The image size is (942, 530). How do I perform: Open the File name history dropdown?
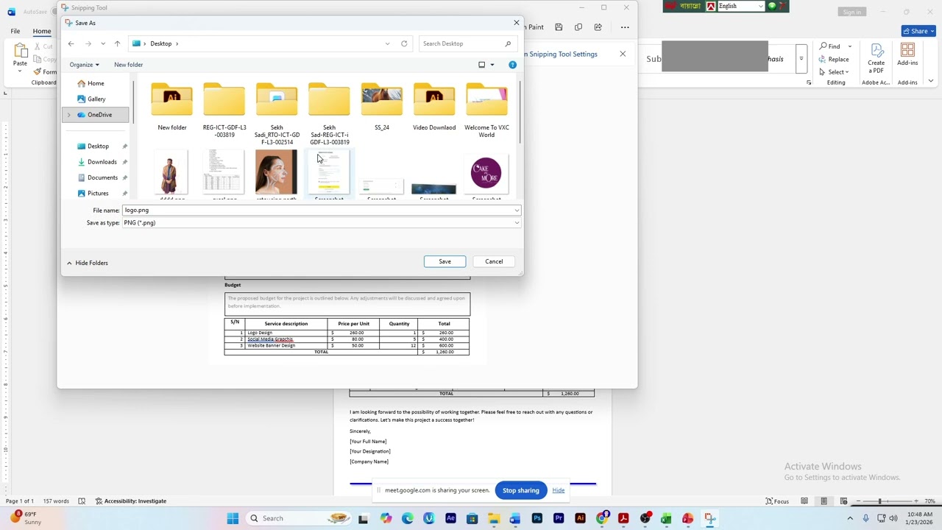[x=517, y=211]
